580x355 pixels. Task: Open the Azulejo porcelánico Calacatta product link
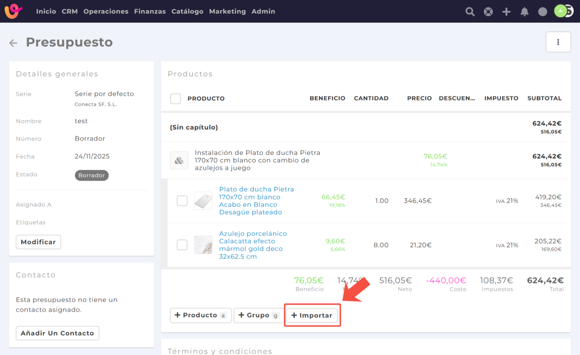click(253, 245)
